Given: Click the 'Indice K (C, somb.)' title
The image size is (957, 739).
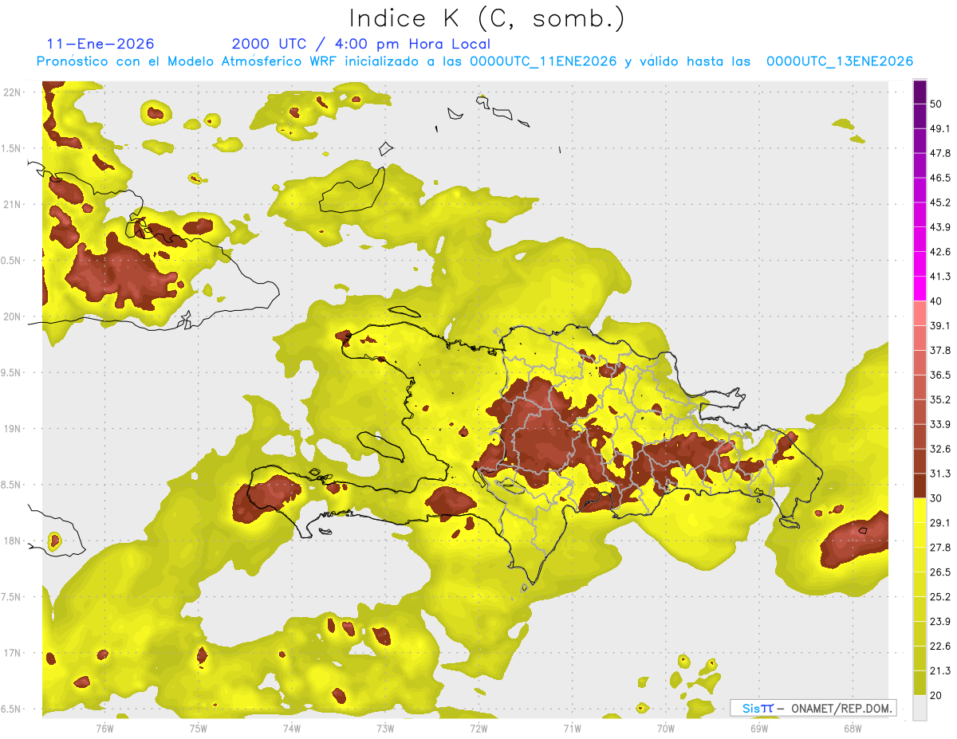Looking at the screenshot, I should (486, 19).
